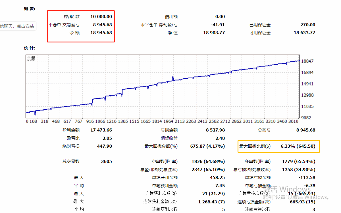
Task: Click the 1066 x-axis tick label
Action: pos(100,121)
